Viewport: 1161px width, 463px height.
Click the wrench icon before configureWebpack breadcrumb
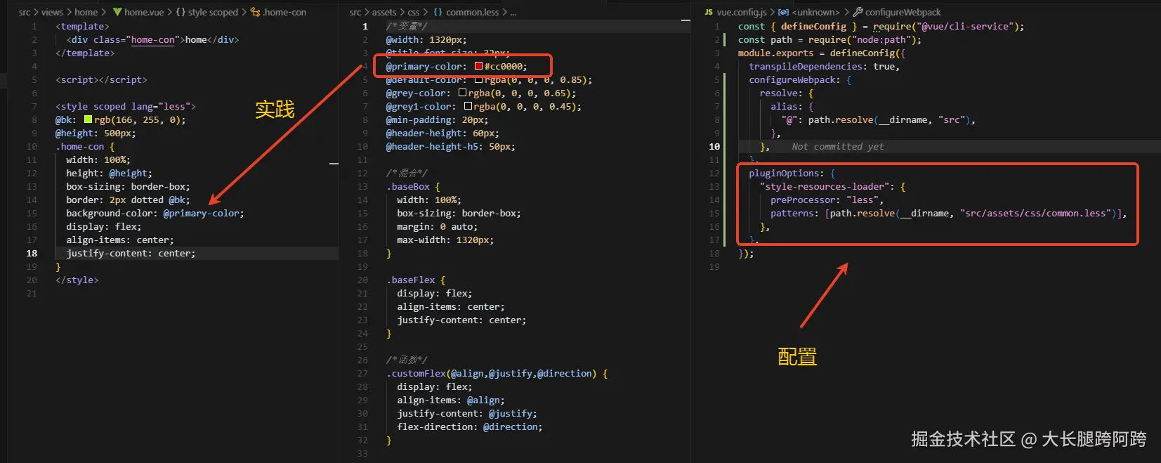858,12
